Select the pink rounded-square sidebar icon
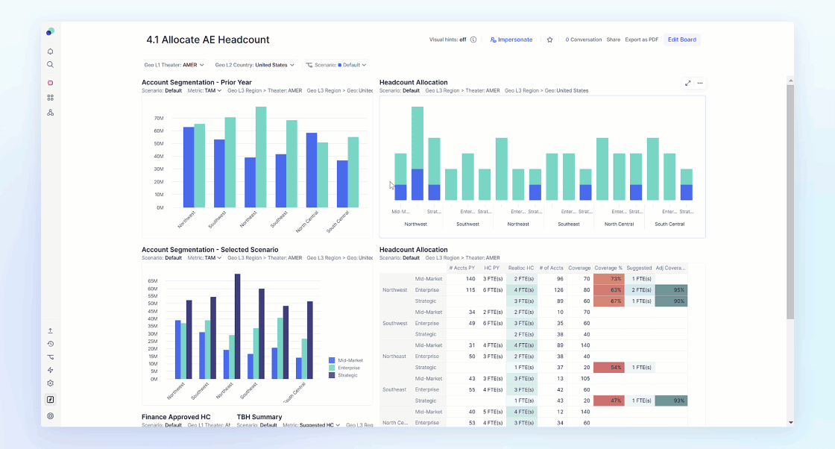 [x=50, y=83]
